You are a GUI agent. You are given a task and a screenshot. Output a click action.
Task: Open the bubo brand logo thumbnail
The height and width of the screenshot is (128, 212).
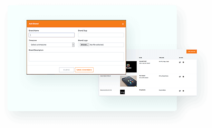tap(131, 67)
